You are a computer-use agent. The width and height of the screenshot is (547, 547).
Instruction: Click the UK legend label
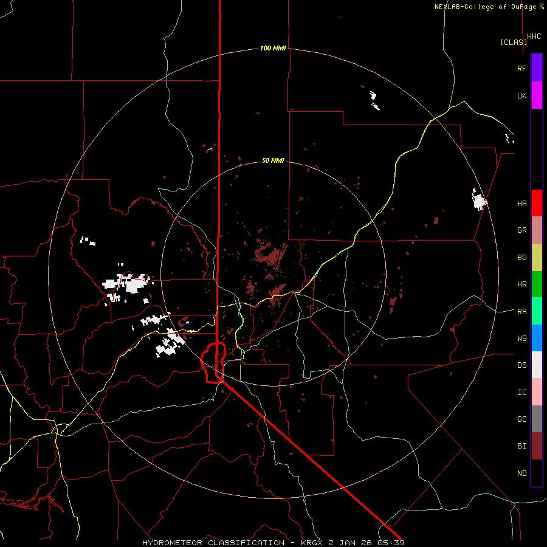pos(521,95)
